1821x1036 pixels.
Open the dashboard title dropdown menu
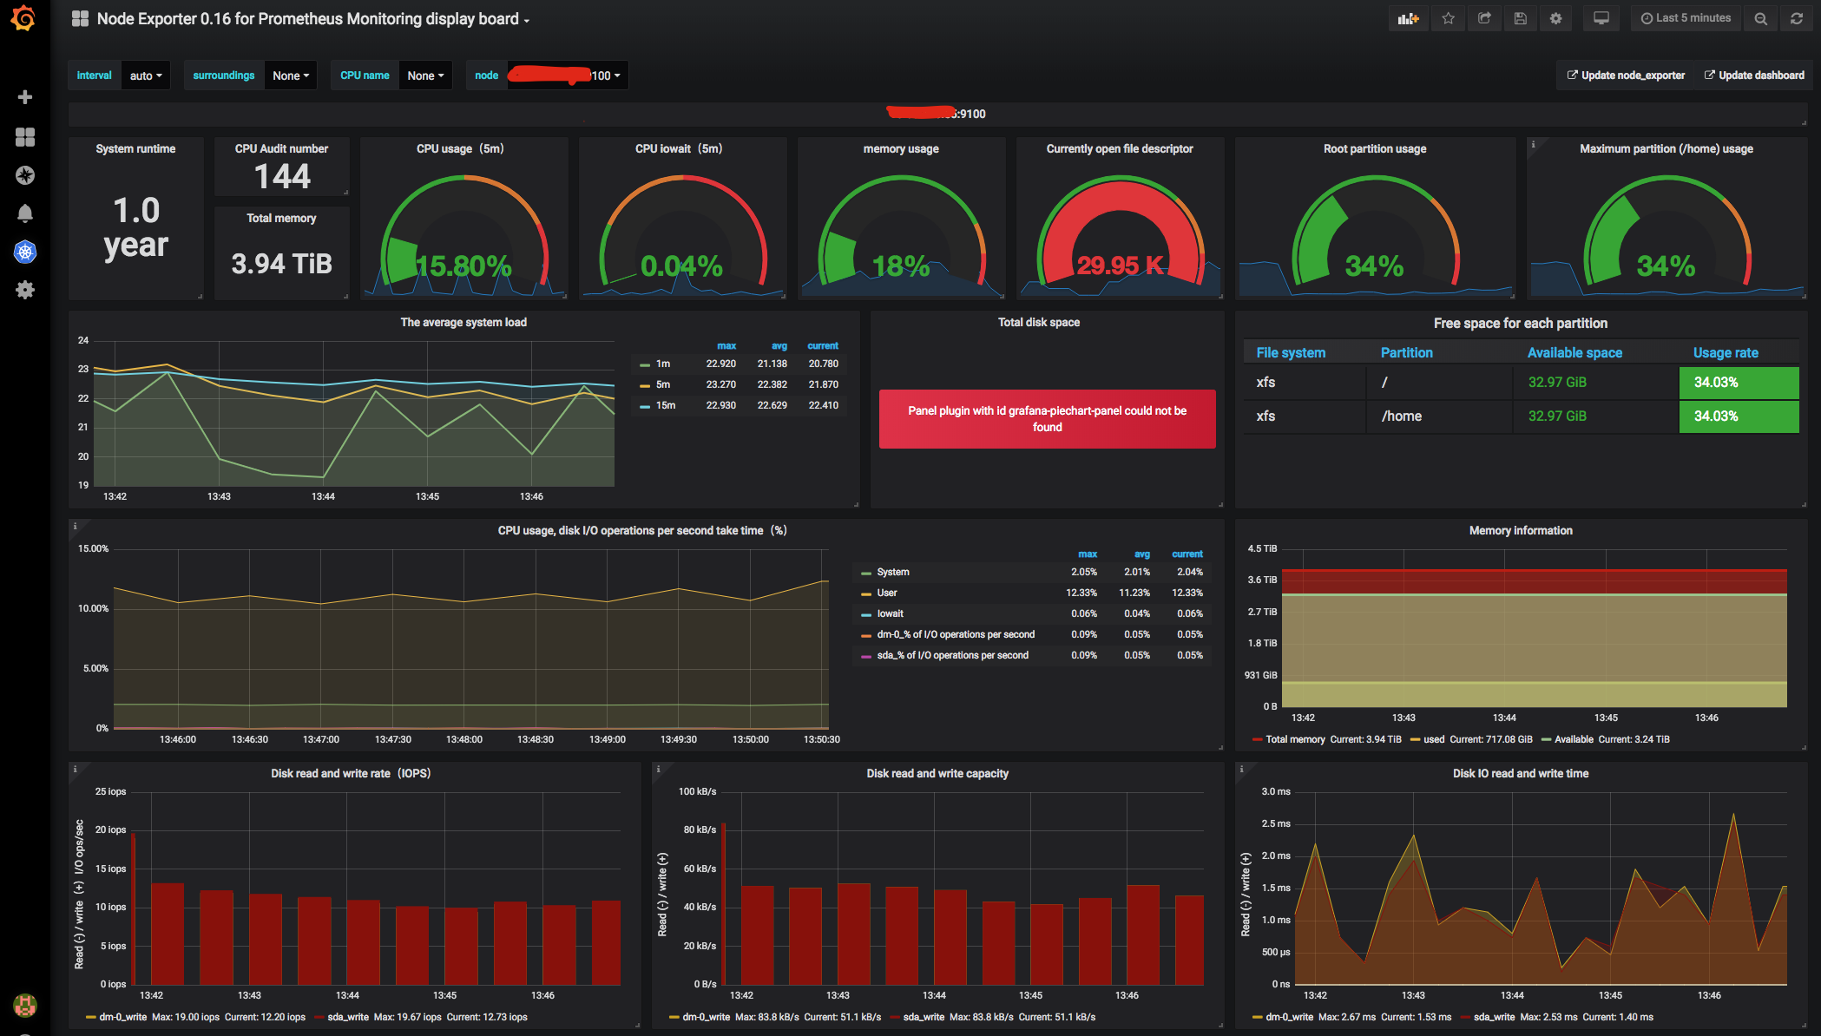(312, 19)
